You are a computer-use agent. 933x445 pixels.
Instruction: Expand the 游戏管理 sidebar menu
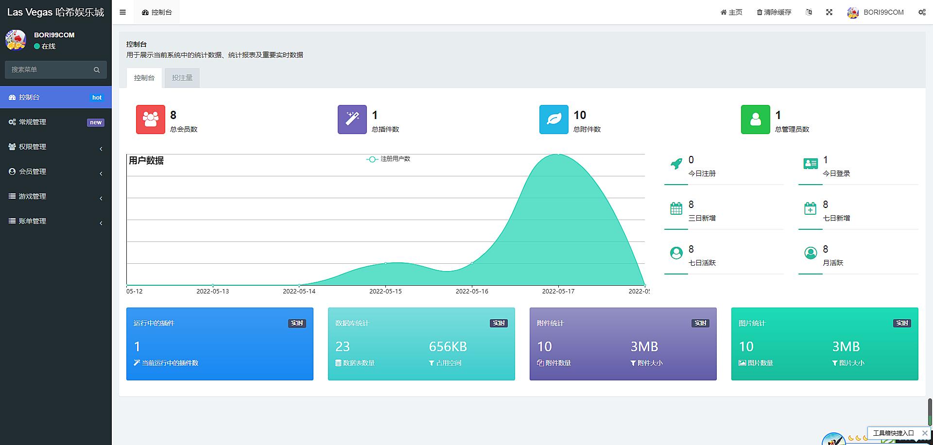click(x=55, y=196)
